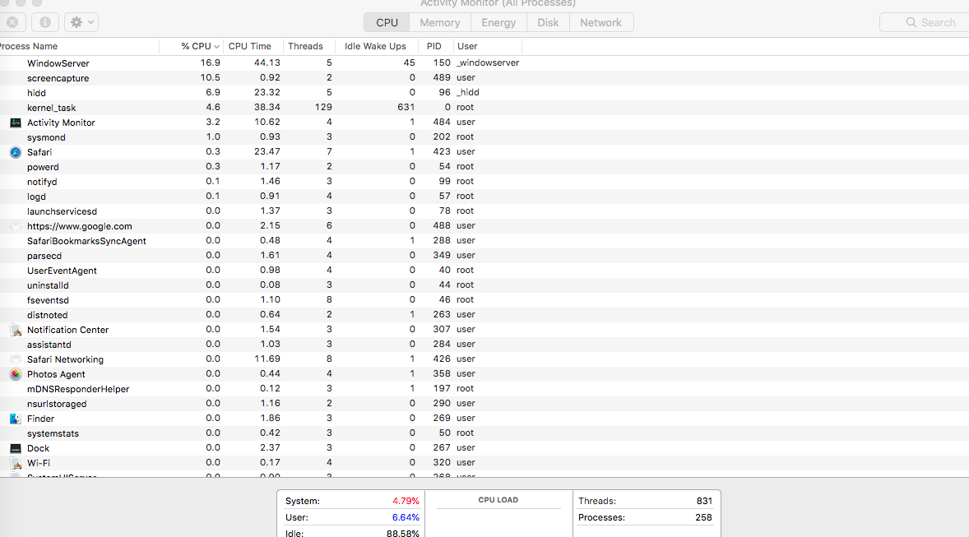Viewport: 969px width, 537px height.
Task: Click the _windowserver user cell
Action: click(x=488, y=63)
